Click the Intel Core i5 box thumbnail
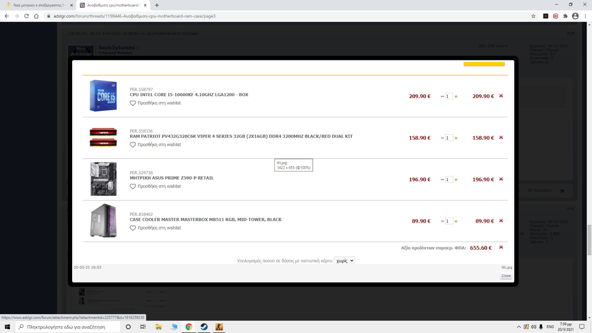 coord(103,96)
